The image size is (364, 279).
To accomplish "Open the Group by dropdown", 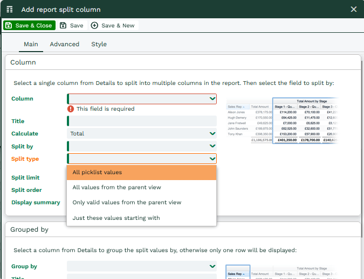I will pyautogui.click(x=142, y=266).
